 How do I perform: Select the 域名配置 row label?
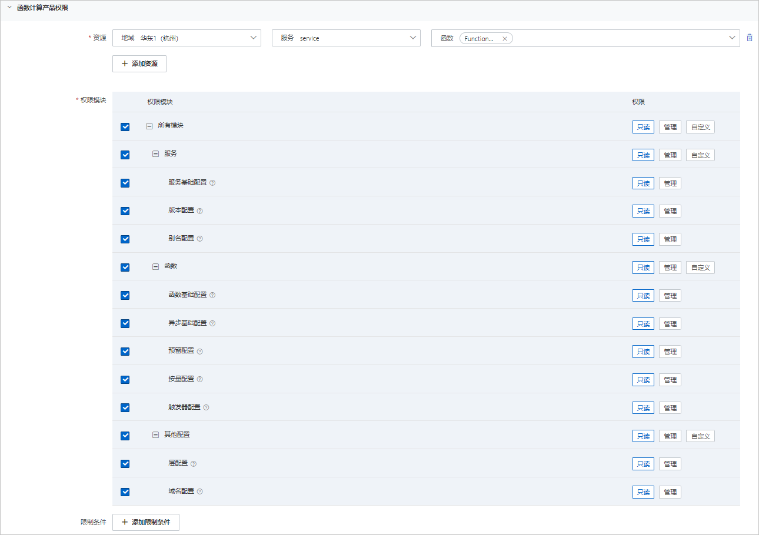(x=181, y=491)
